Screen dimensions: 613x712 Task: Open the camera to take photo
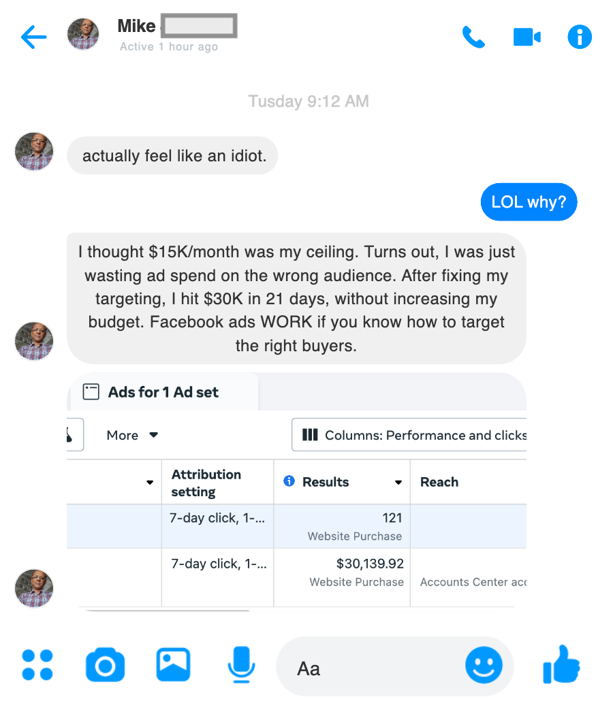point(105,665)
